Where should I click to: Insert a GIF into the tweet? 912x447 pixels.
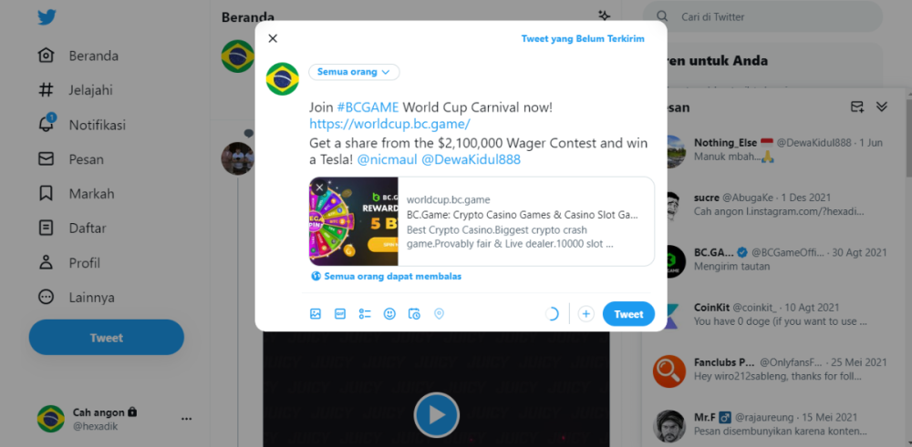point(340,314)
